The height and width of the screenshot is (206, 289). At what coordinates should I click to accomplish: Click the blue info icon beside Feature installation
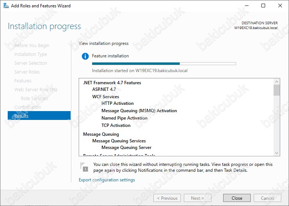coord(85,56)
